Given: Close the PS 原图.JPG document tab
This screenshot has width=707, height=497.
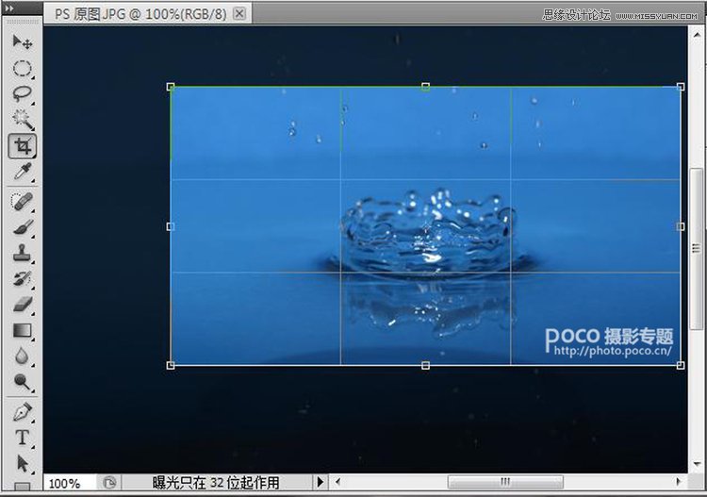Looking at the screenshot, I should point(239,13).
